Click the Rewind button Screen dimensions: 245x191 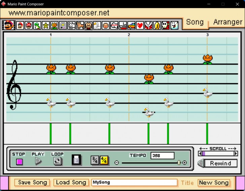point(220,163)
